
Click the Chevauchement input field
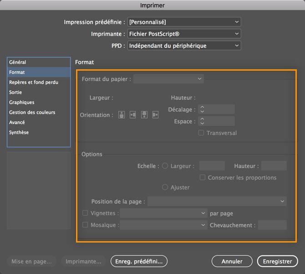[272, 225]
